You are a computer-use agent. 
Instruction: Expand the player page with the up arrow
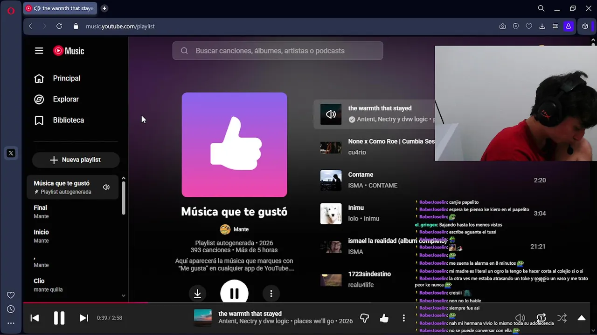(582, 318)
